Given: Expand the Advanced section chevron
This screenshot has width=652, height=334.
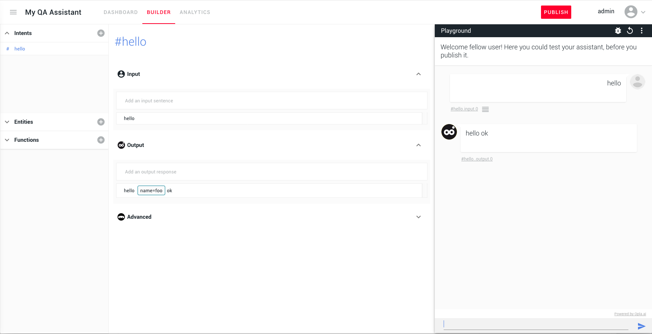Looking at the screenshot, I should coord(419,217).
